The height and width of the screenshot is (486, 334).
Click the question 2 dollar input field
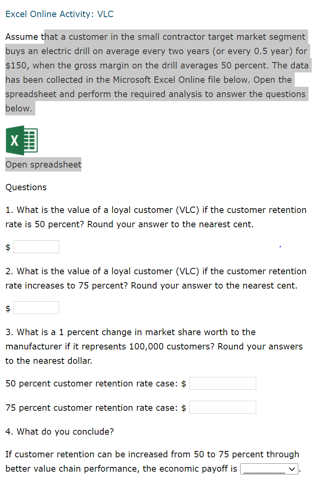36,308
